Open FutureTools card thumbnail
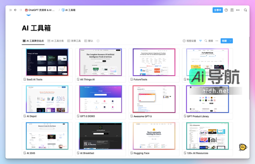 (x=154, y=62)
